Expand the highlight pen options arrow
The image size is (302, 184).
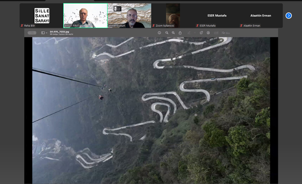[195, 33]
